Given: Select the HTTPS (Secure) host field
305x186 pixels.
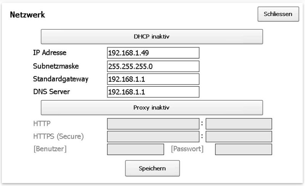Looking at the screenshot, I should (153, 137).
